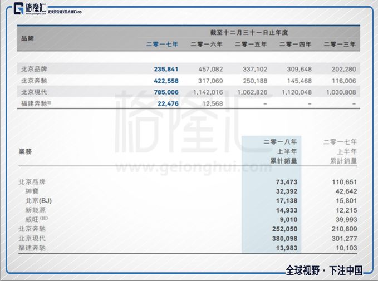
Task: Select the 二零一五年 column header
Action: [251, 45]
